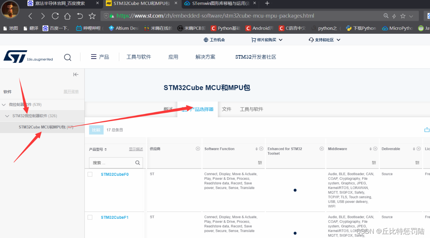
Task: Open address bar dropdown chevron
Action: pos(411,16)
